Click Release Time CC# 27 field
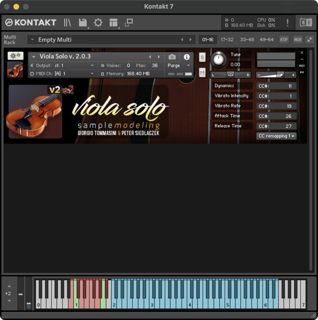318x320 pixels. point(276,126)
